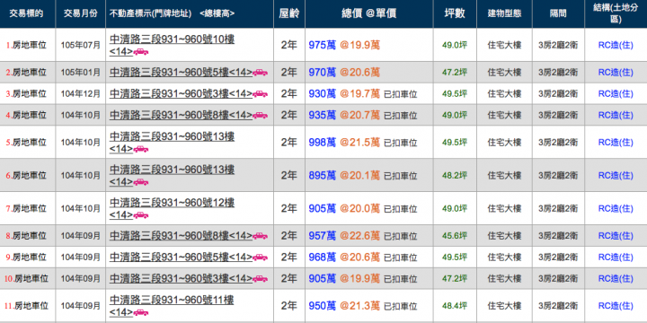Click the car icon in row 11 (11樓)
The width and height of the screenshot is (647, 323).
tap(141, 313)
